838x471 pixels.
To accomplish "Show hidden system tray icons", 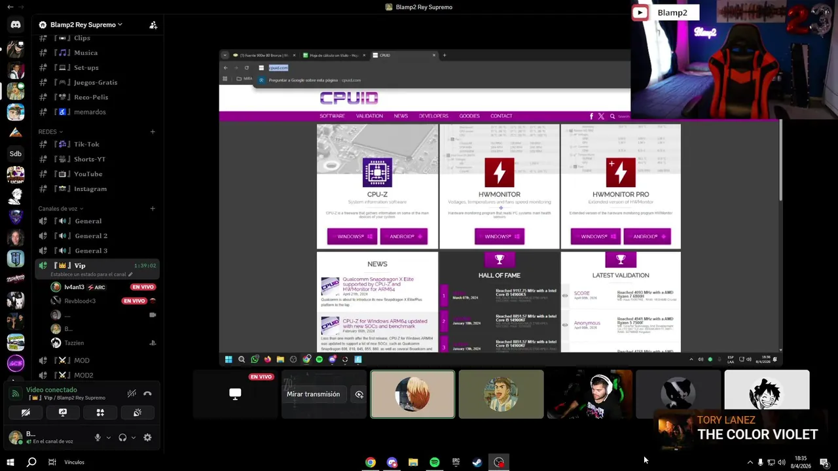I will click(750, 462).
